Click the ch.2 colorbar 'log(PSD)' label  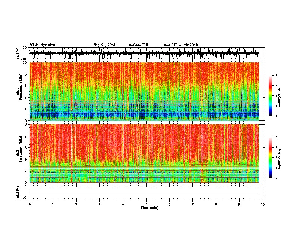(280, 159)
